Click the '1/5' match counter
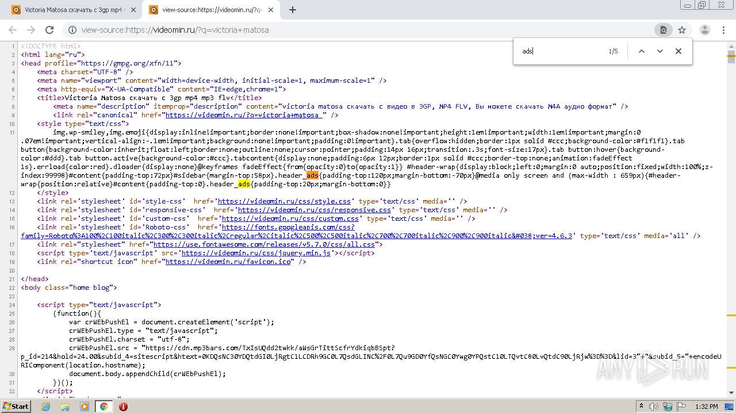 [613, 51]
